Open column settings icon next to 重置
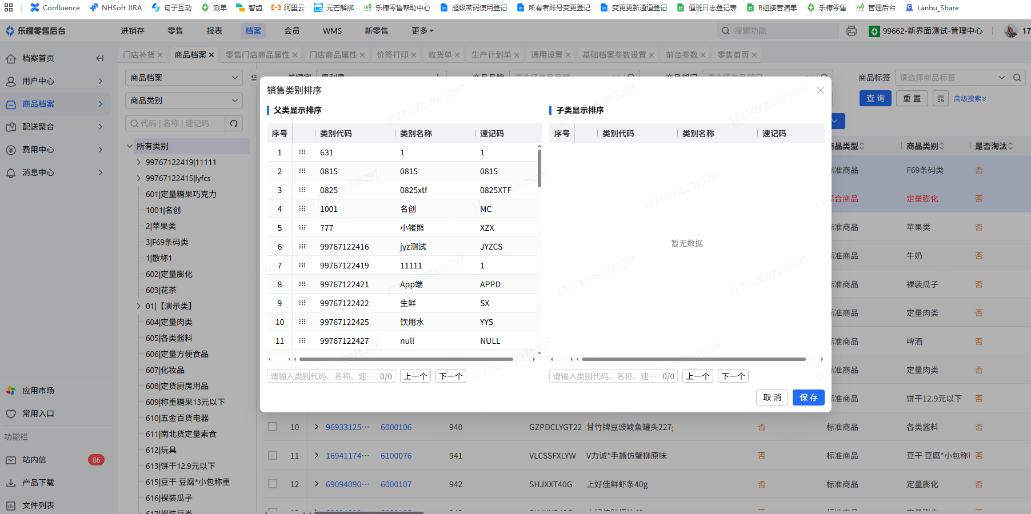Image resolution: width=1031 pixels, height=514 pixels. (x=941, y=99)
